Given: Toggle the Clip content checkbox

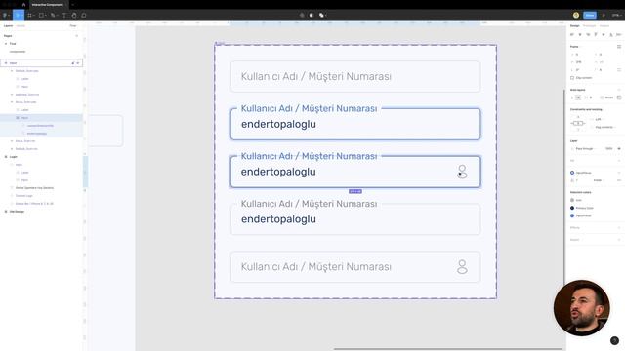Looking at the screenshot, I should (572, 78).
